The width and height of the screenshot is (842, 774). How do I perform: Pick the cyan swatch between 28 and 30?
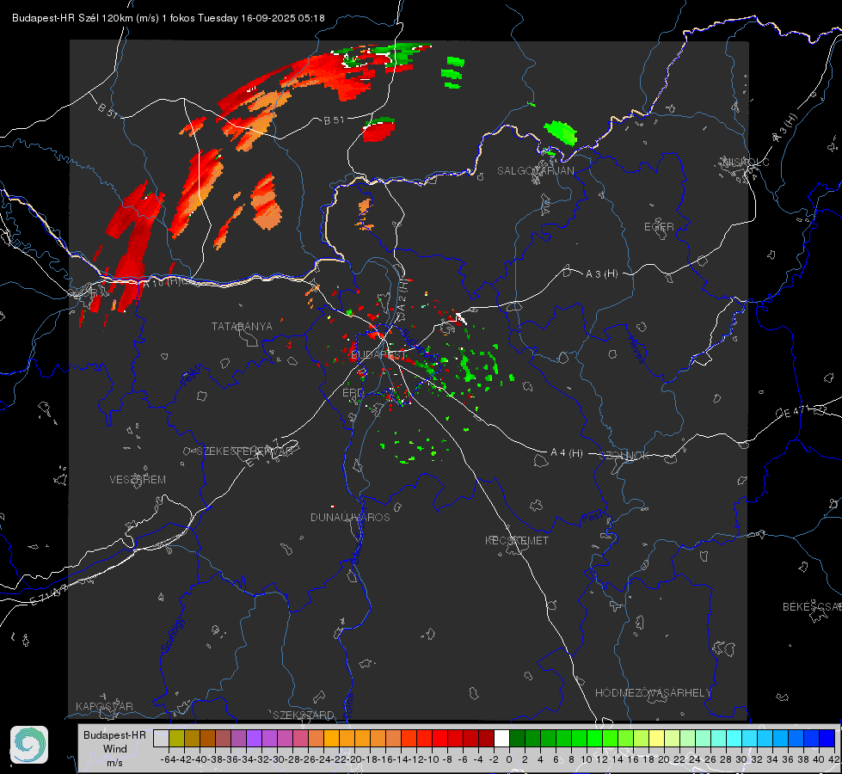tap(734, 738)
